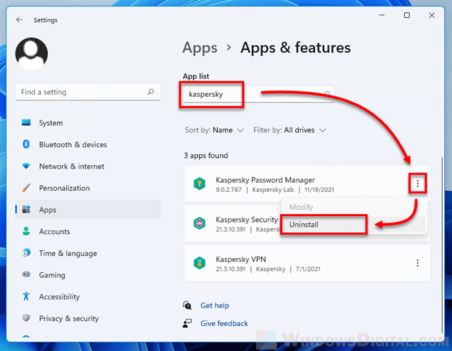This screenshot has width=452, height=351.
Task: Open the Filter by All drives dropdown
Action: (x=290, y=130)
